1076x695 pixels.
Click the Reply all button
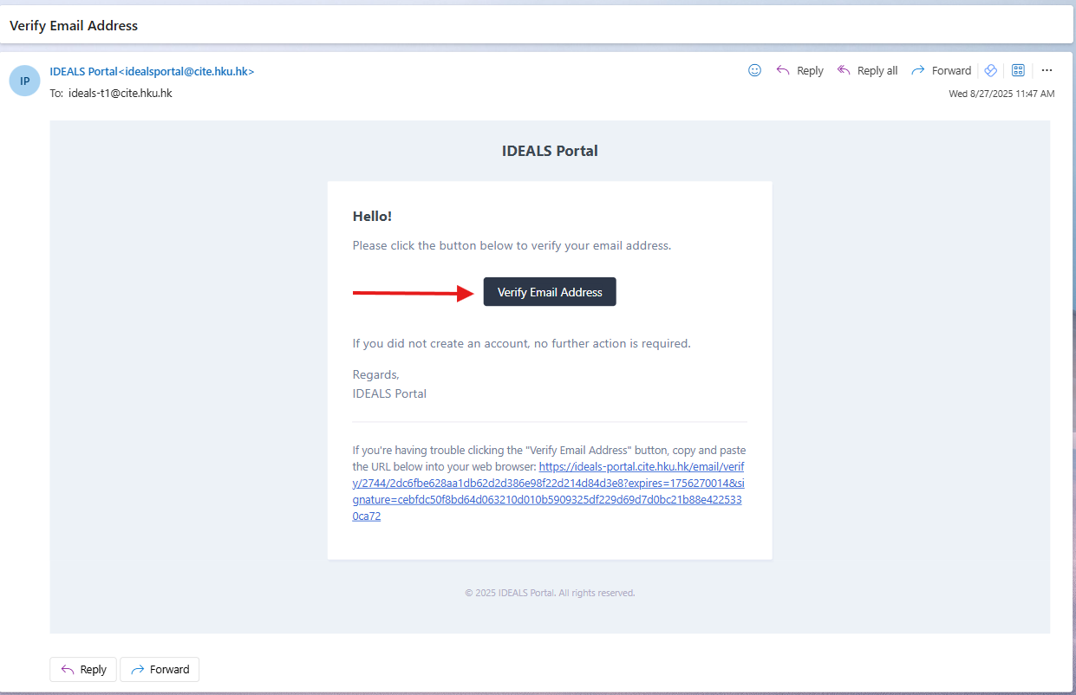[x=867, y=71]
